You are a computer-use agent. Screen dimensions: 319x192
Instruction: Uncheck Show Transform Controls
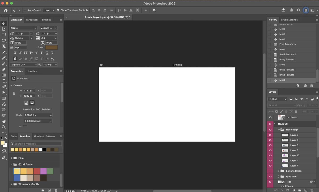(x=58, y=10)
